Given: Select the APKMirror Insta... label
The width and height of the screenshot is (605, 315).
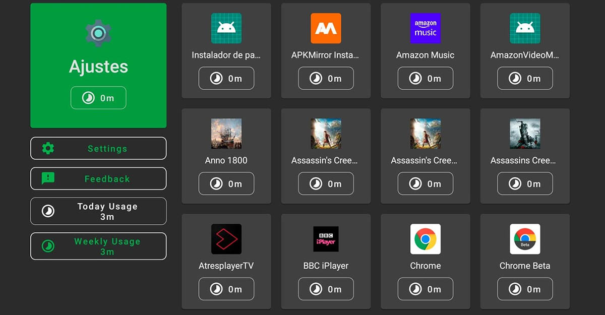Looking at the screenshot, I should click(x=326, y=55).
